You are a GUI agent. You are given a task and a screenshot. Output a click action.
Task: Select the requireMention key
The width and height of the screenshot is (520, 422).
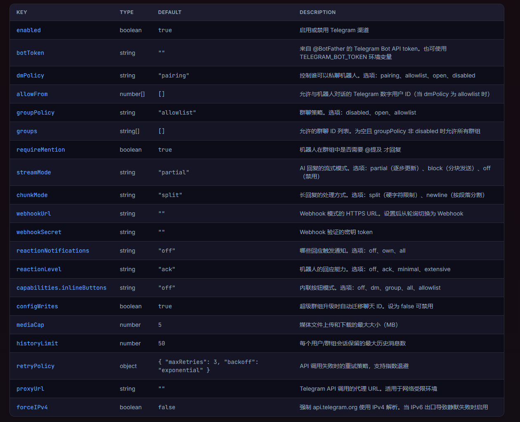point(40,150)
